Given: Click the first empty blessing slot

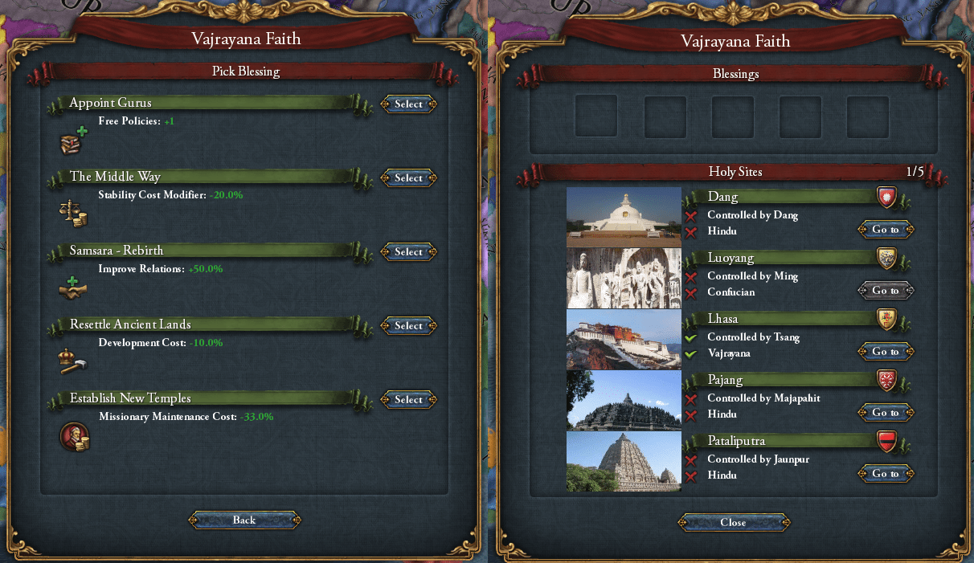Looking at the screenshot, I should 596,117.
